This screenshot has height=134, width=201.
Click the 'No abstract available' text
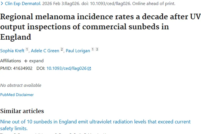pyautogui.click(x=21, y=85)
